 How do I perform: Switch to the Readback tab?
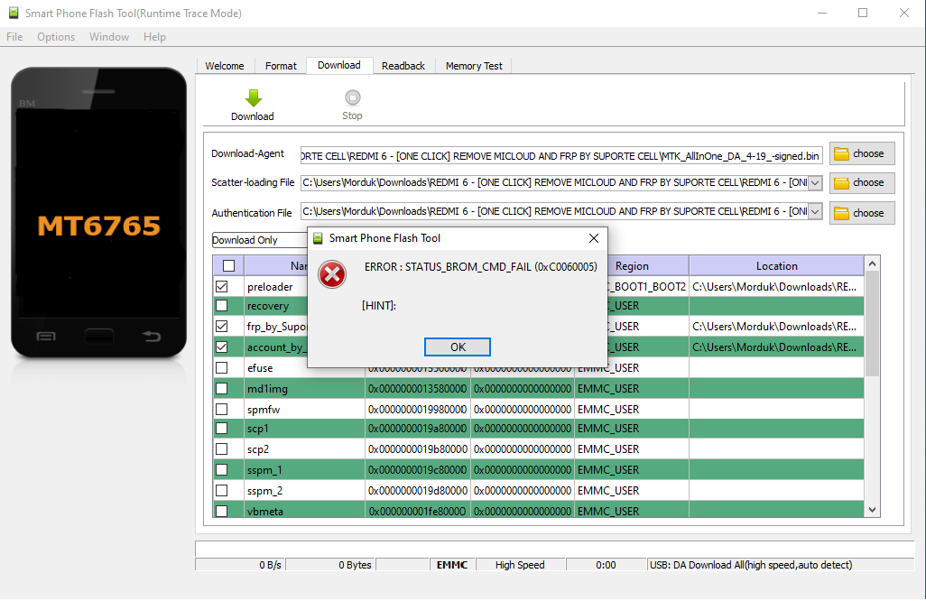pyautogui.click(x=403, y=66)
